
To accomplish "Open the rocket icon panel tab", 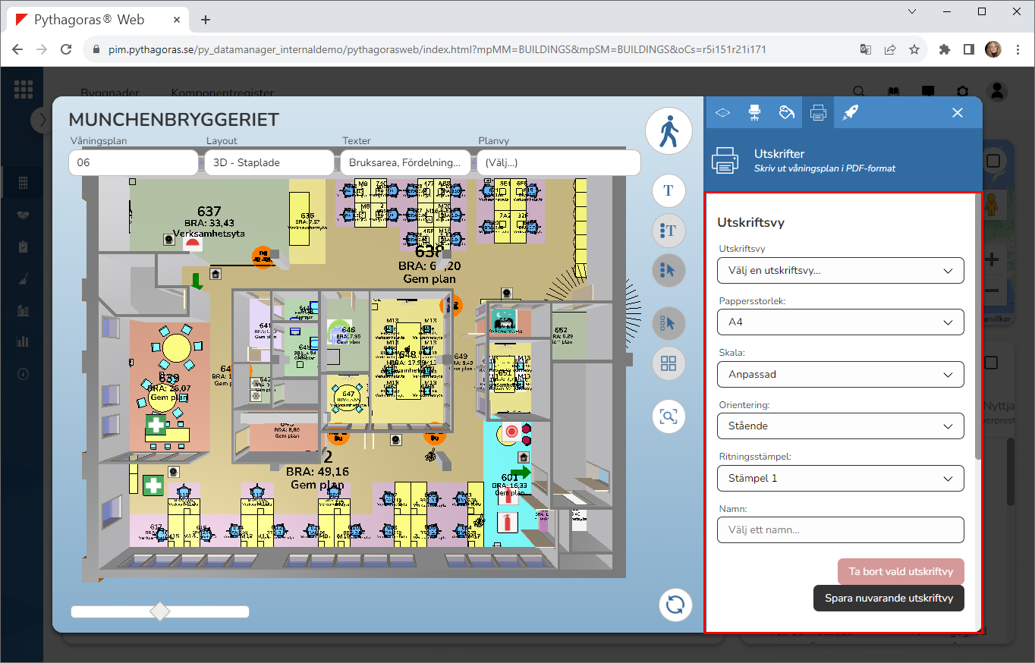I will point(850,113).
